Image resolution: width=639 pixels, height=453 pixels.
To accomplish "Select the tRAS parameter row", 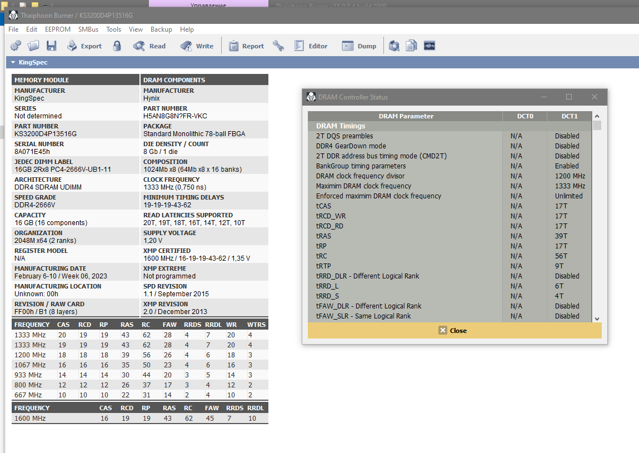I will (450, 236).
